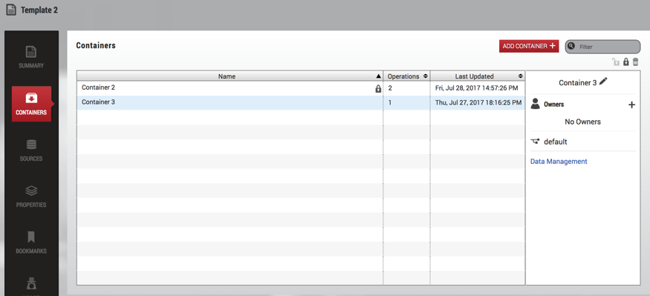Screen dimensions: 650x296
Task: Click the default branch icon
Action: pyautogui.click(x=535, y=142)
